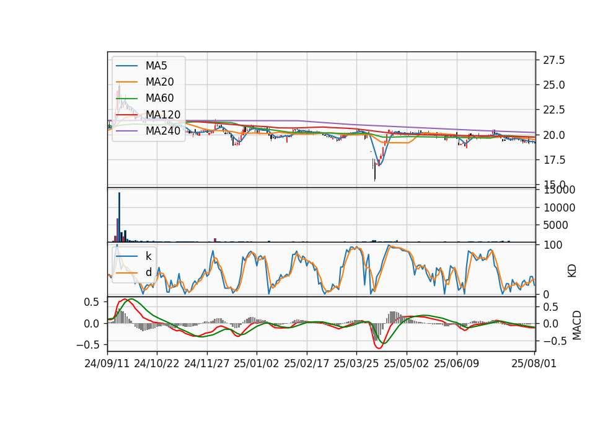Viewport: 595px width, 428px height.
Task: Click the 24/10/22 date tick label
Action: (x=157, y=363)
